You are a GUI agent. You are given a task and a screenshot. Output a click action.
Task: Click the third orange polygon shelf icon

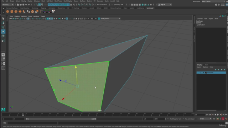[x=16, y=11]
